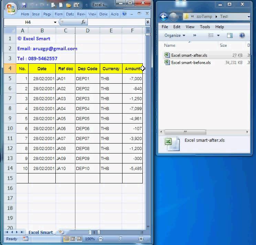Open Explorer Help menu

click(x=220, y=26)
